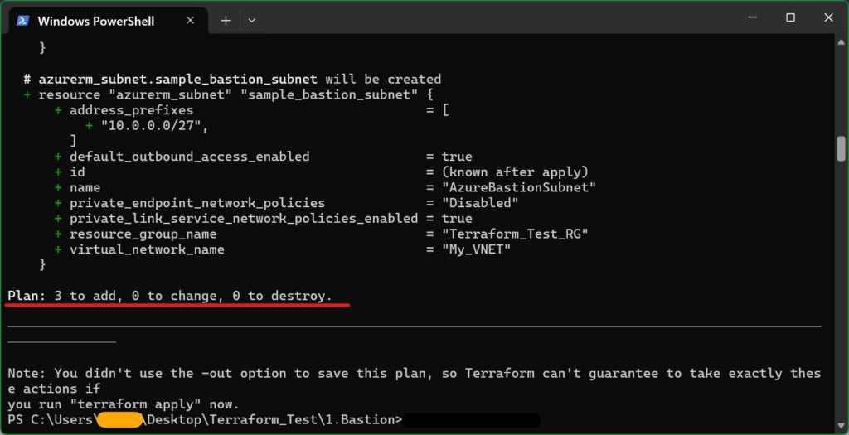Click the PowerShell icon on the tab
Viewport: 849px width, 435px height.
[x=22, y=21]
